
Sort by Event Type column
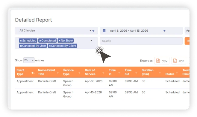point(26,72)
